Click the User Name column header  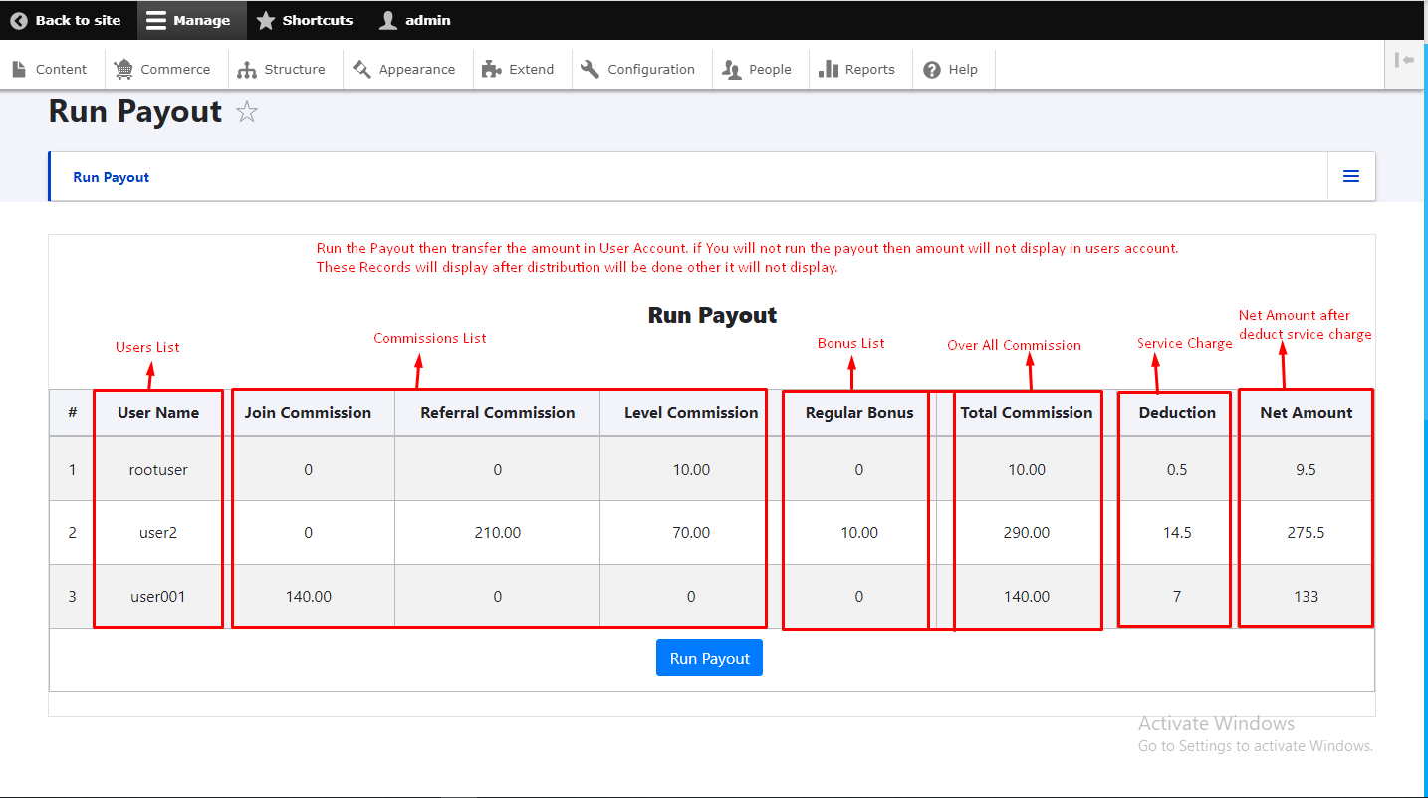coord(158,412)
